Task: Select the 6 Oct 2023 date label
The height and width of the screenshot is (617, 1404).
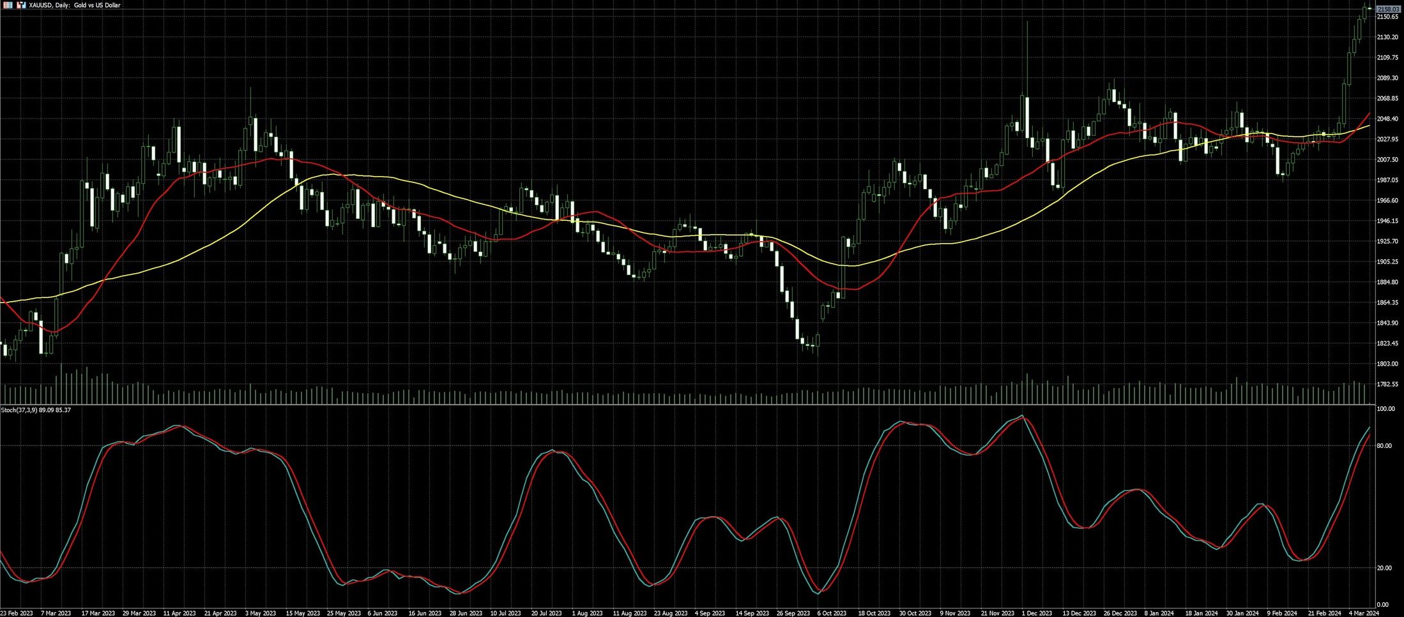Action: [831, 613]
